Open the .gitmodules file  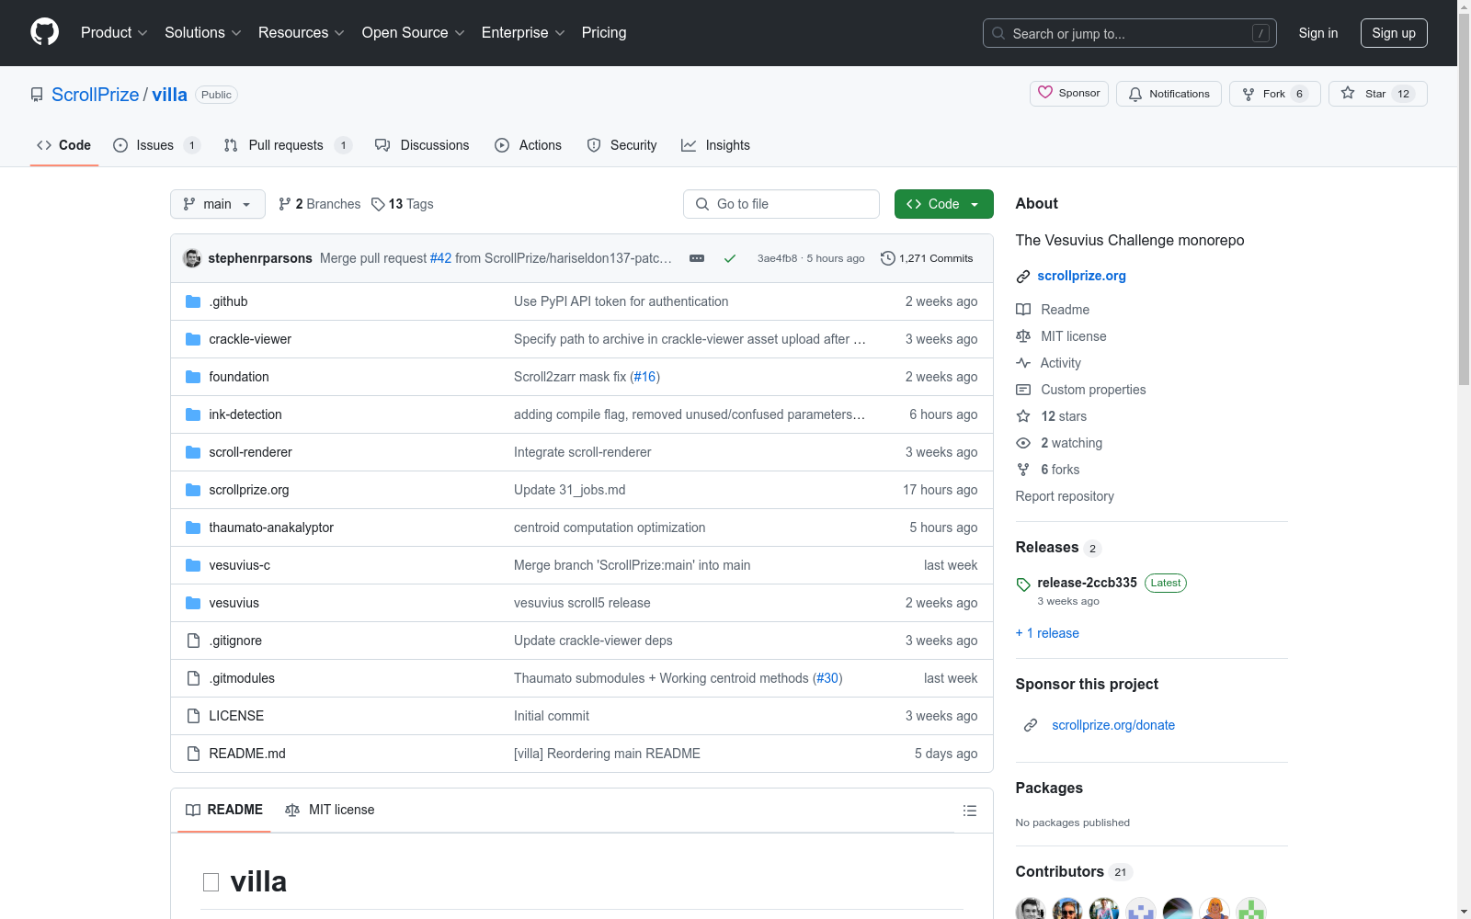242,678
